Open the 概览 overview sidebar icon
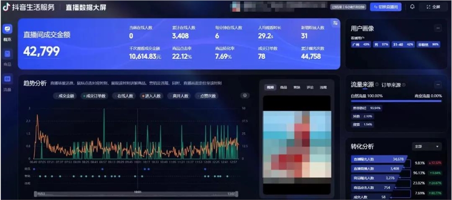Image resolution: width=452 pixels, height=200 pixels. coord(8,29)
